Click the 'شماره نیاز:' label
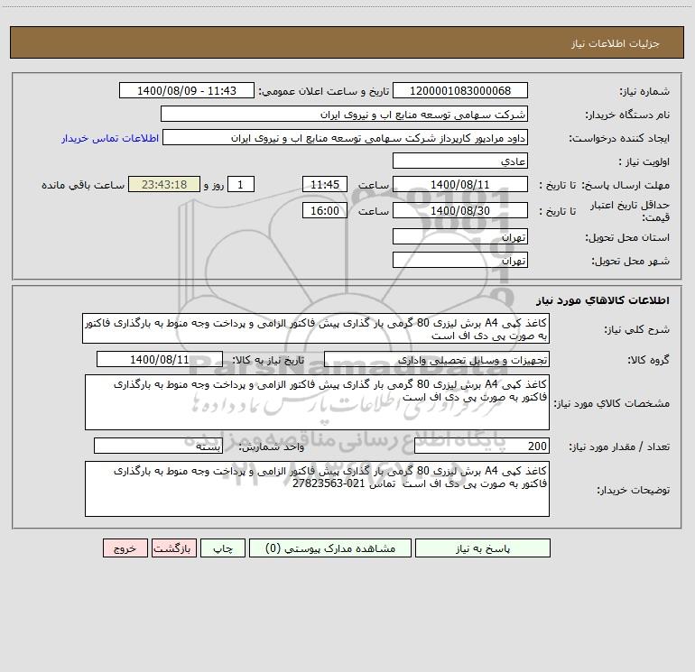The width and height of the screenshot is (695, 672). (x=644, y=91)
